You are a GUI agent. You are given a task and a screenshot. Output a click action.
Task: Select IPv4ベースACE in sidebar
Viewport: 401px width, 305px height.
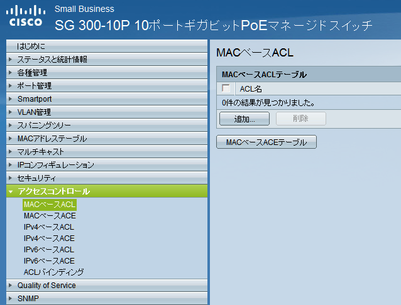(x=49, y=238)
